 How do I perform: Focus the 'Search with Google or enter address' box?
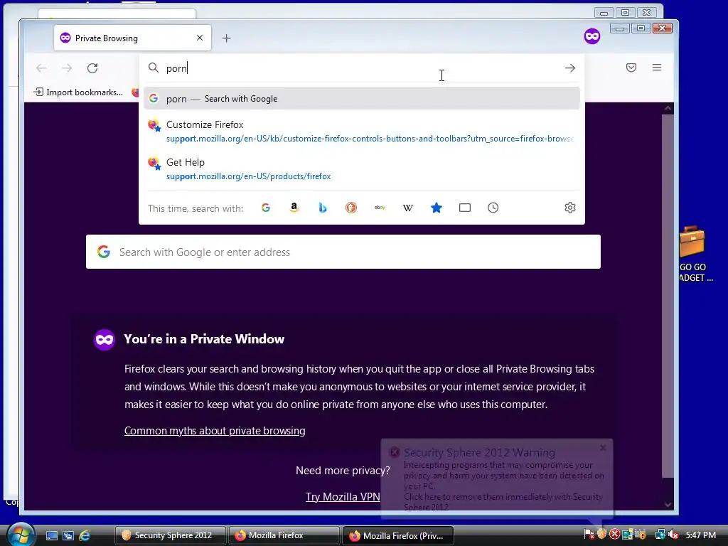(343, 252)
